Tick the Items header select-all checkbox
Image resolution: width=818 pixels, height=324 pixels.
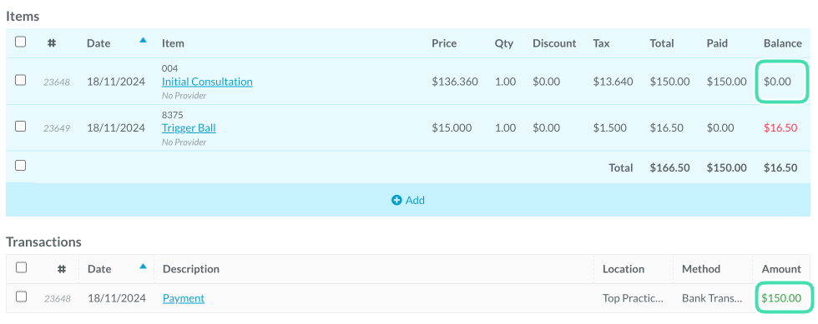[x=20, y=42]
